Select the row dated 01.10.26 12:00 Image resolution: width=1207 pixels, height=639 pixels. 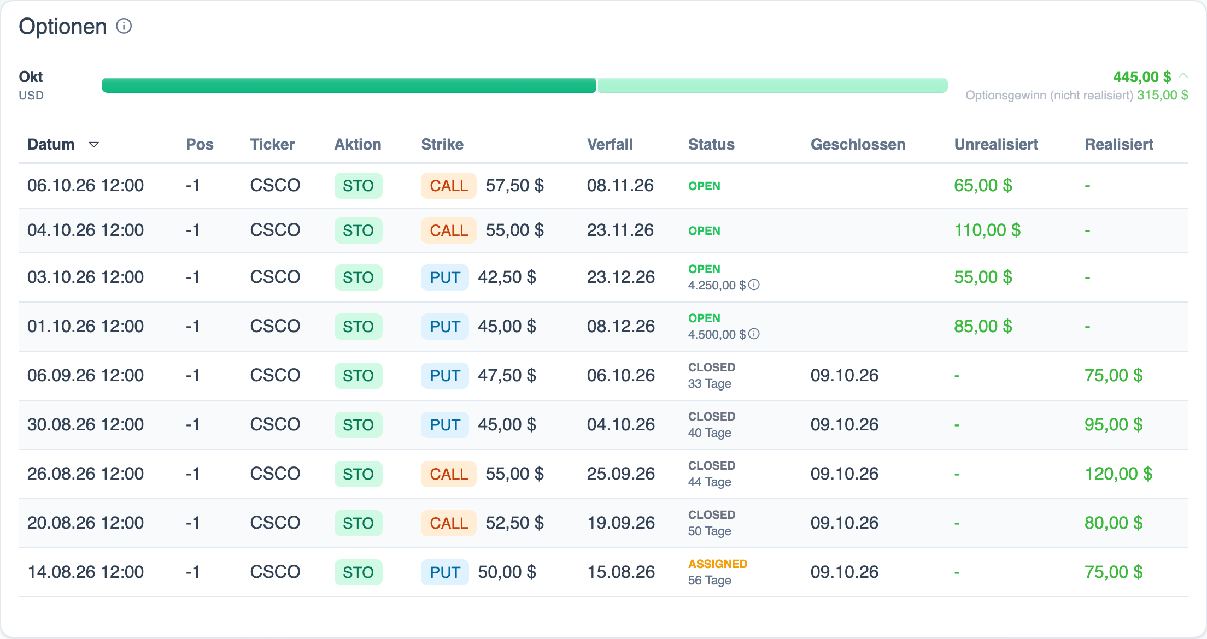(x=603, y=327)
